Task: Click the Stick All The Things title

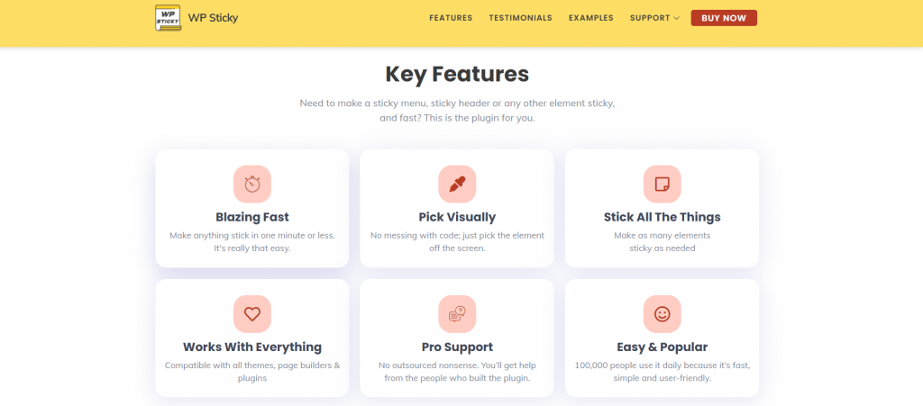Action: (663, 217)
